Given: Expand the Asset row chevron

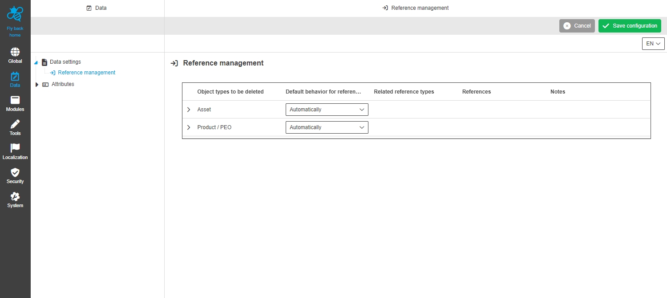Looking at the screenshot, I should (189, 110).
